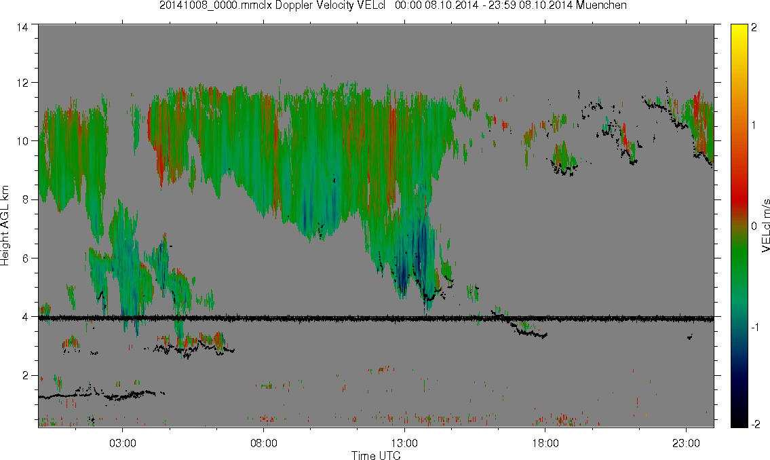Click the colorbar value 1
The height and width of the screenshot is (460, 770).
(x=754, y=126)
